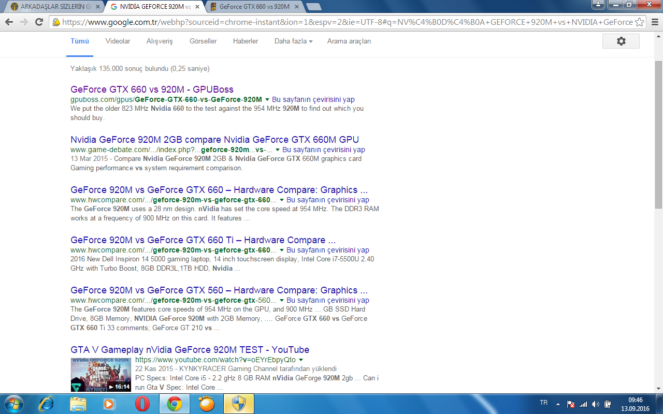Expand green arrow under GTX 660 Ti result
The image size is (663, 414).
click(x=282, y=250)
